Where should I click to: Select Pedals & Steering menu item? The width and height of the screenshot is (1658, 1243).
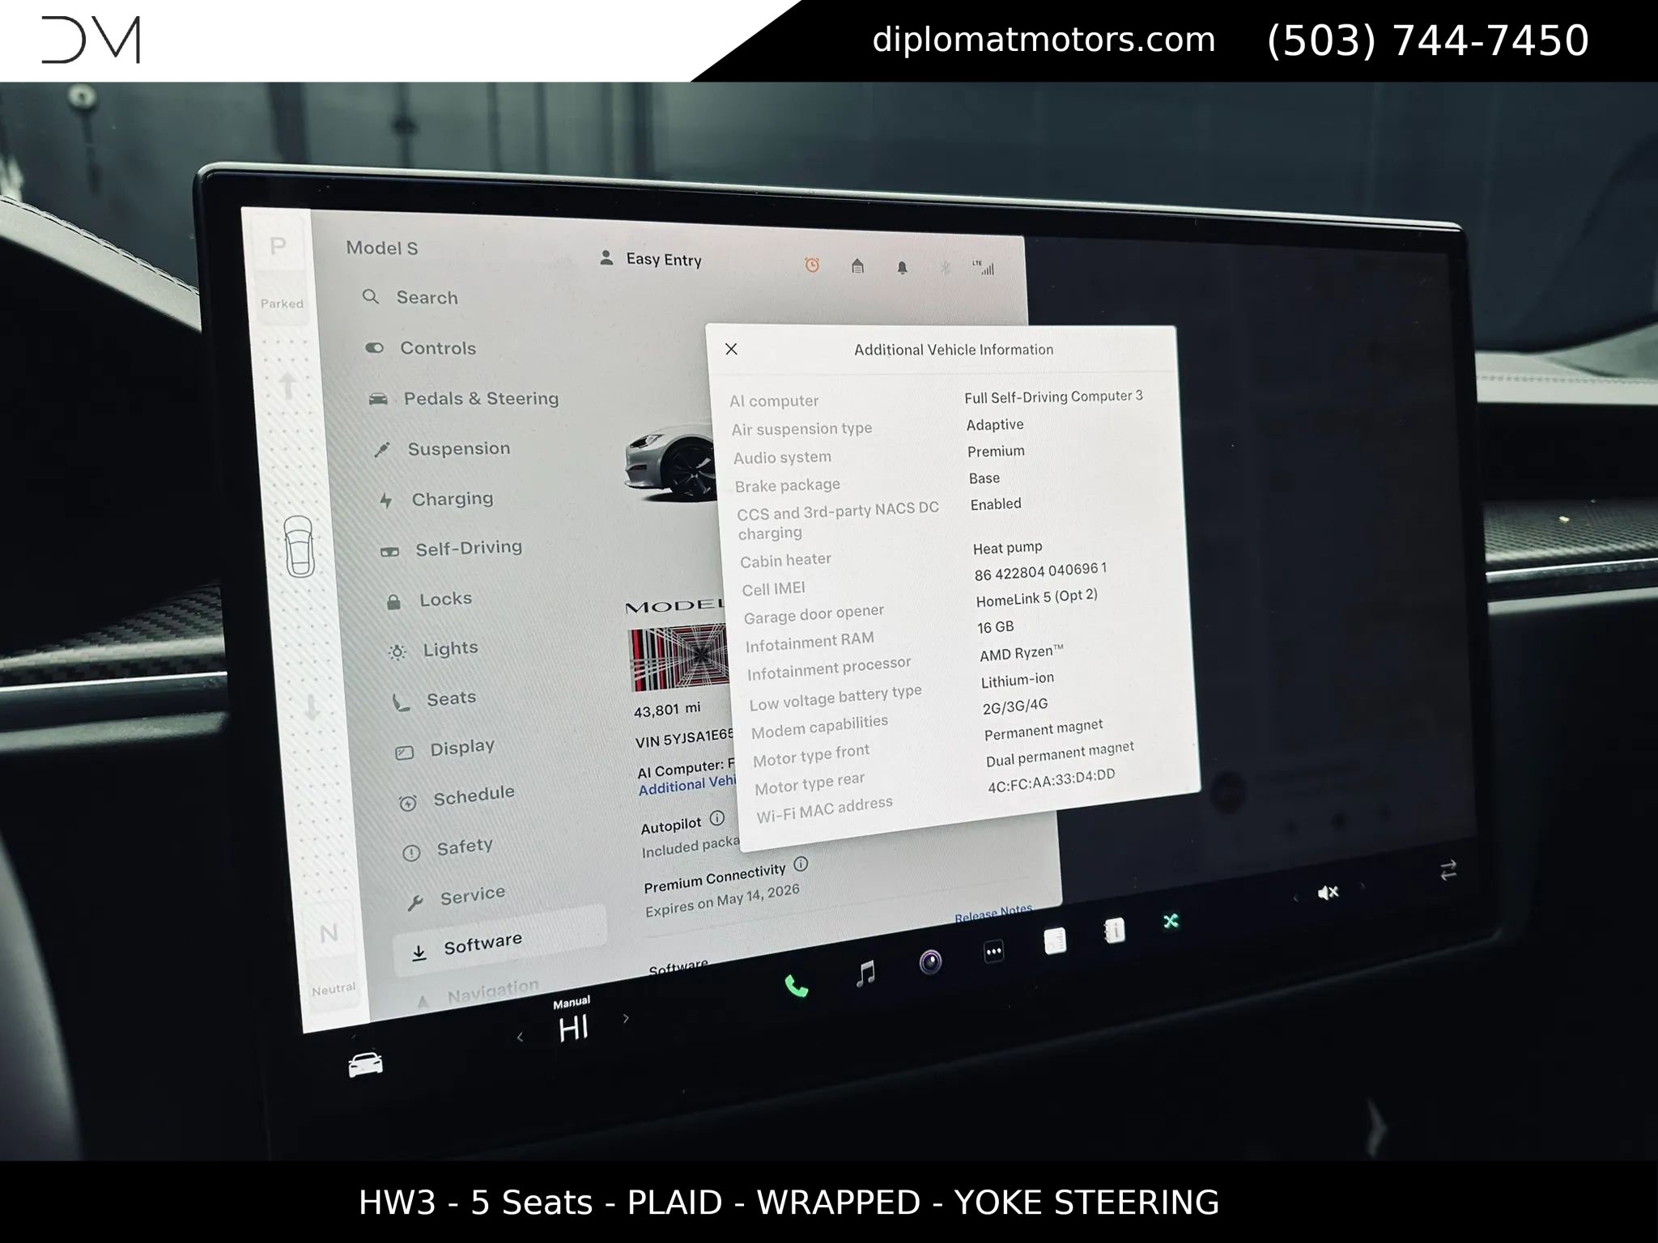click(463, 398)
